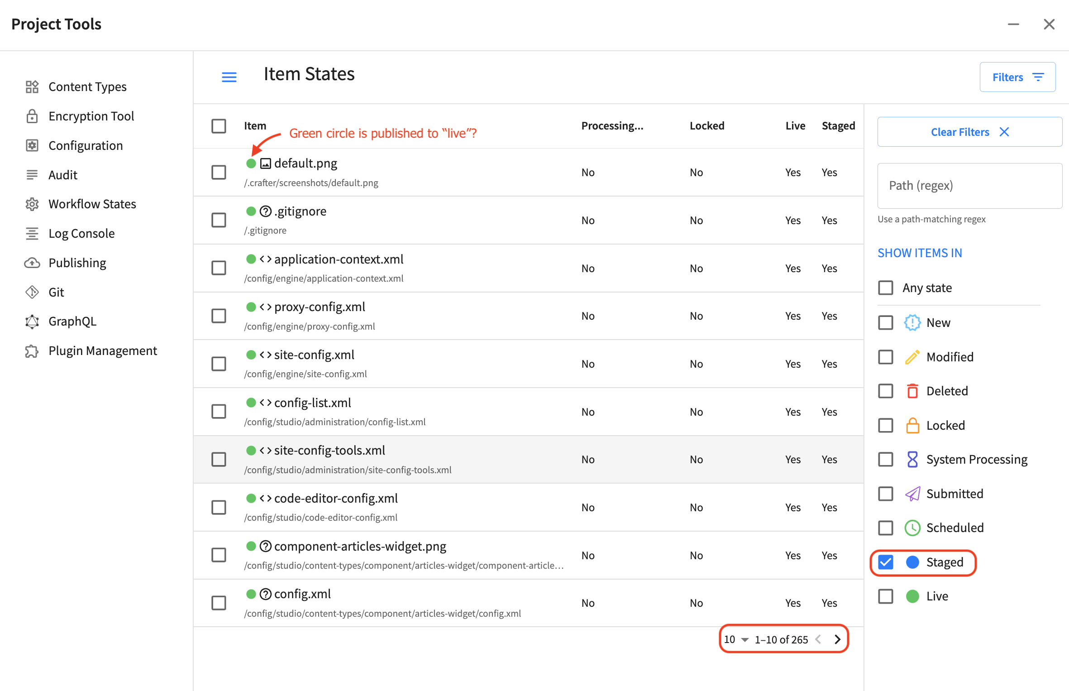Open the Audit section
The height and width of the screenshot is (691, 1069).
(63, 175)
